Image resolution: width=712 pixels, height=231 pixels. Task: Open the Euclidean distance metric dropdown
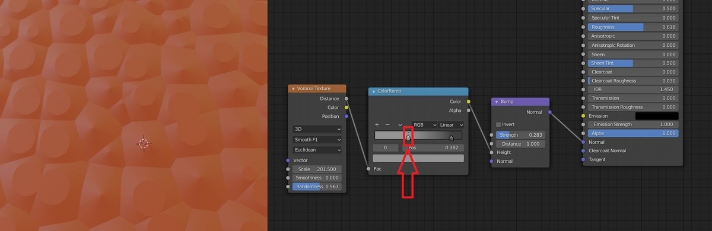[x=317, y=150]
